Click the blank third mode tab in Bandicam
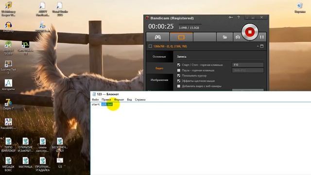Viewport: 311px width, 175px height. coord(205,37)
